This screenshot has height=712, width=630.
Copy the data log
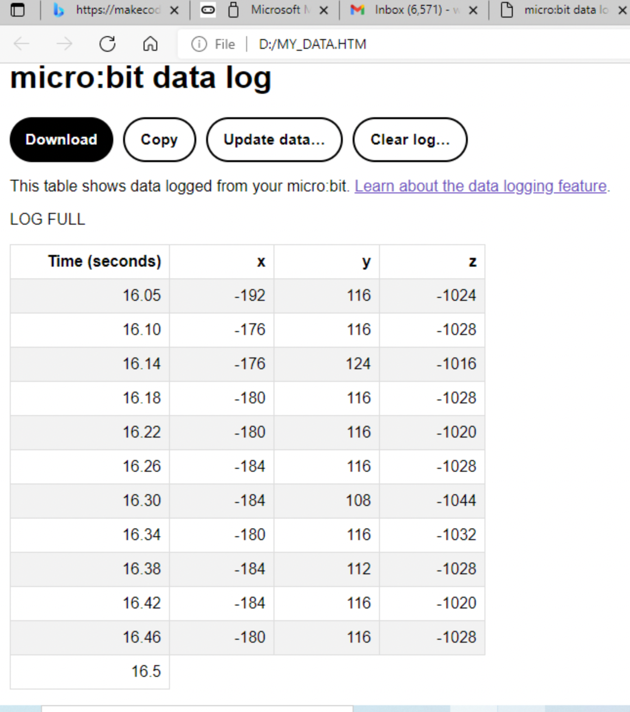(159, 140)
